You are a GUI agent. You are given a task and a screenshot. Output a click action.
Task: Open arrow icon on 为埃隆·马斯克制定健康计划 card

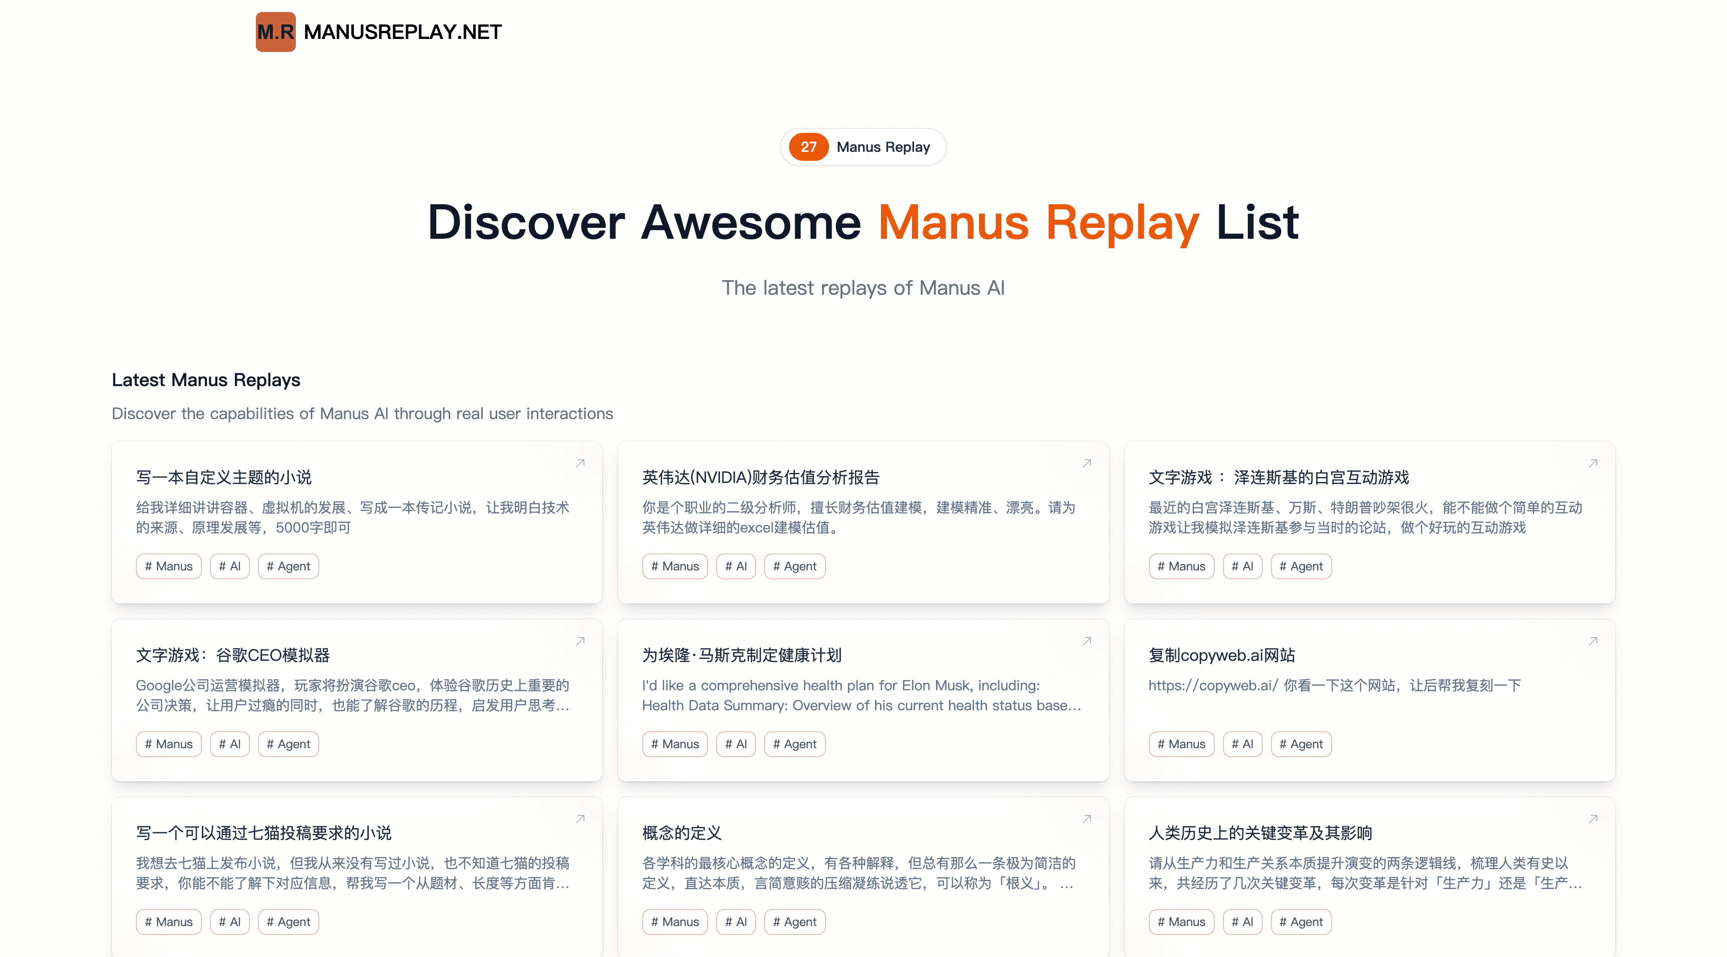point(1087,641)
